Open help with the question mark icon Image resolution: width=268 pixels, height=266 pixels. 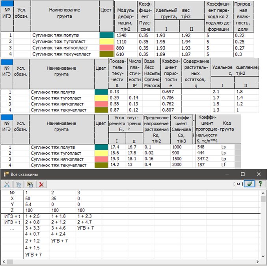[x=261, y=184]
